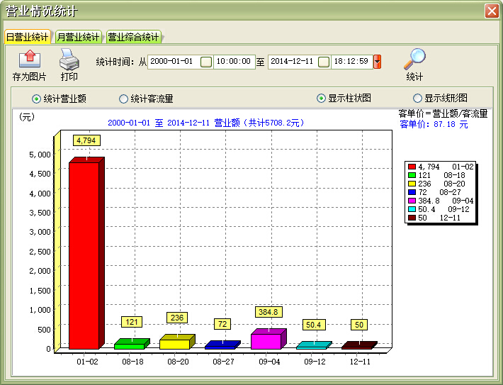Click the end time spinner arrow
This screenshot has height=385, width=503.
[x=377, y=62]
